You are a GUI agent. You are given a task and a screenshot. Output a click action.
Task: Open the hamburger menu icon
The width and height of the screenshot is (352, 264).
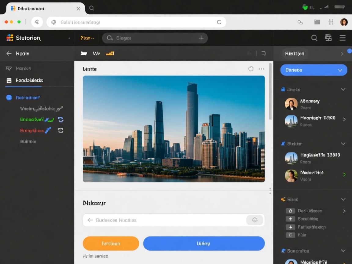(343, 38)
